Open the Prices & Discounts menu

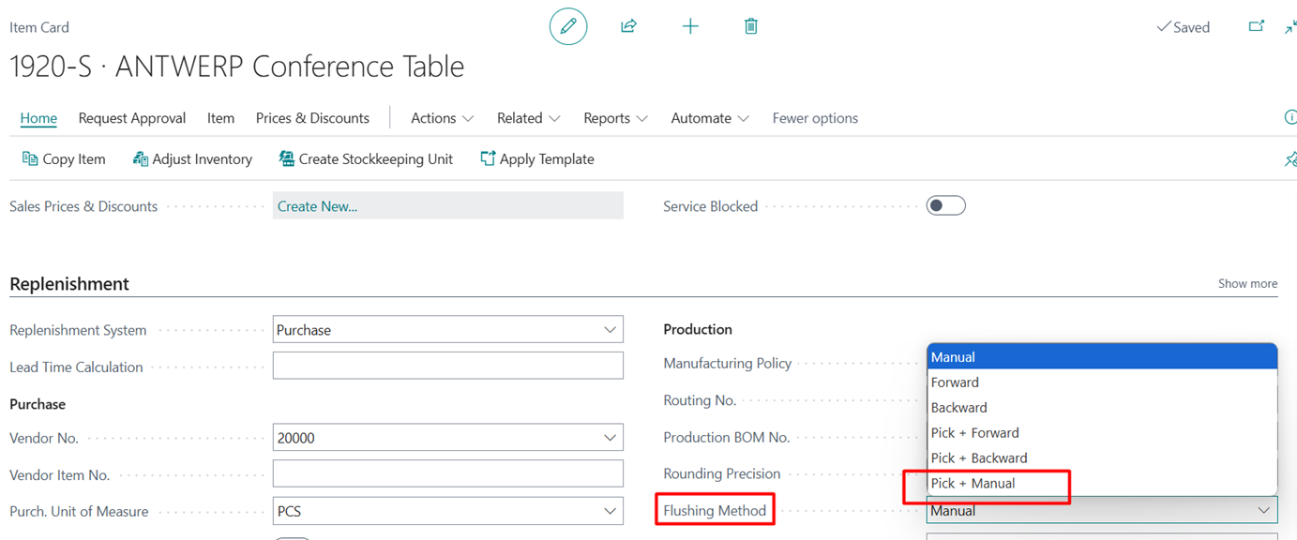(312, 118)
